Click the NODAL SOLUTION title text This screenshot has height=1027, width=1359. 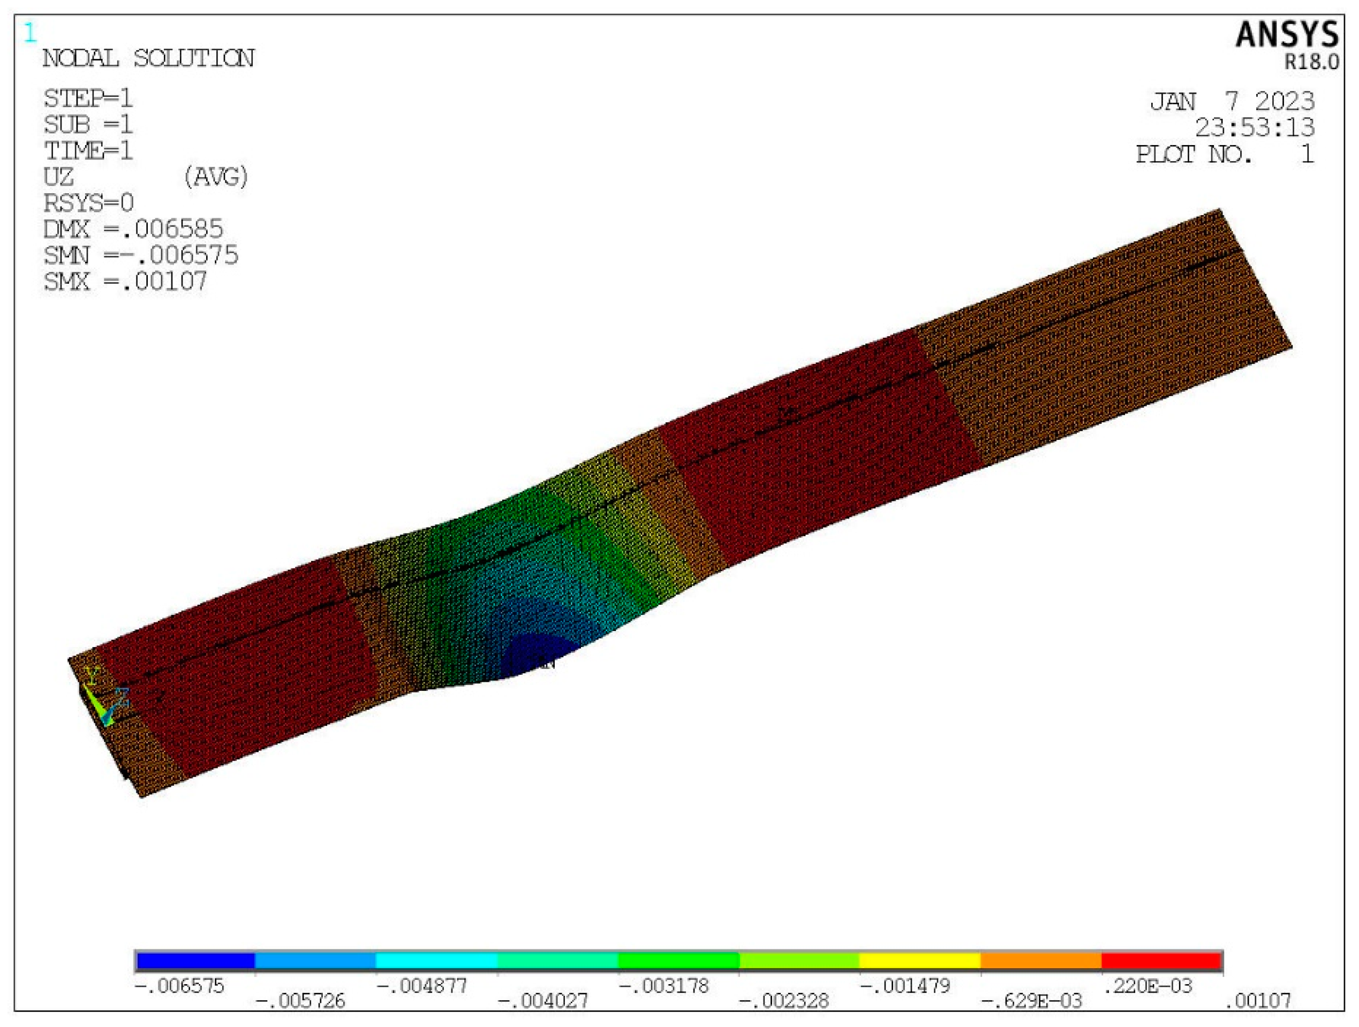point(148,59)
